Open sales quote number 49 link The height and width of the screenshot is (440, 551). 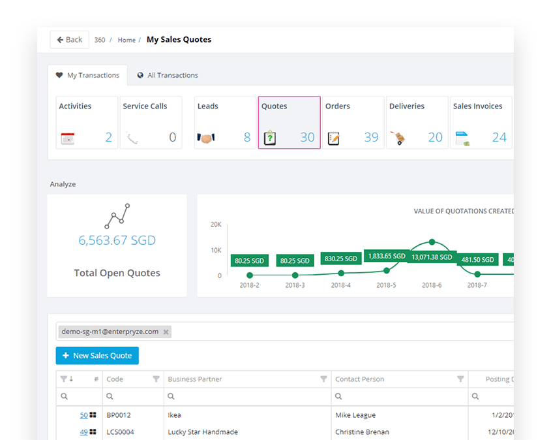[83, 432]
